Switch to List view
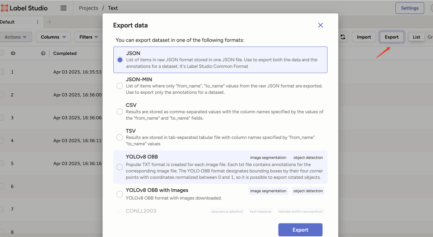The width and height of the screenshot is (433, 237). [x=416, y=37]
